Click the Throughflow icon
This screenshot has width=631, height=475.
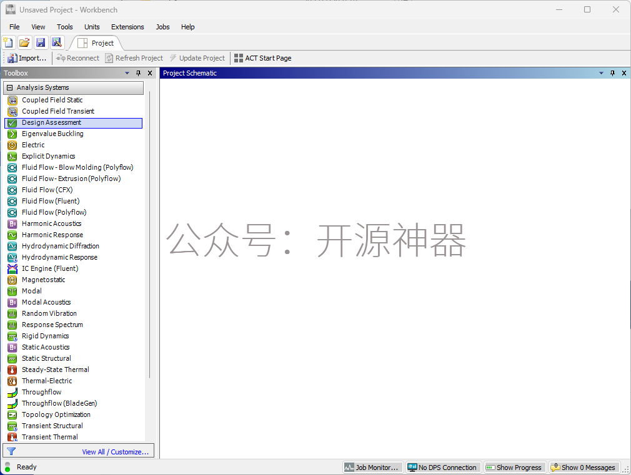tap(12, 393)
